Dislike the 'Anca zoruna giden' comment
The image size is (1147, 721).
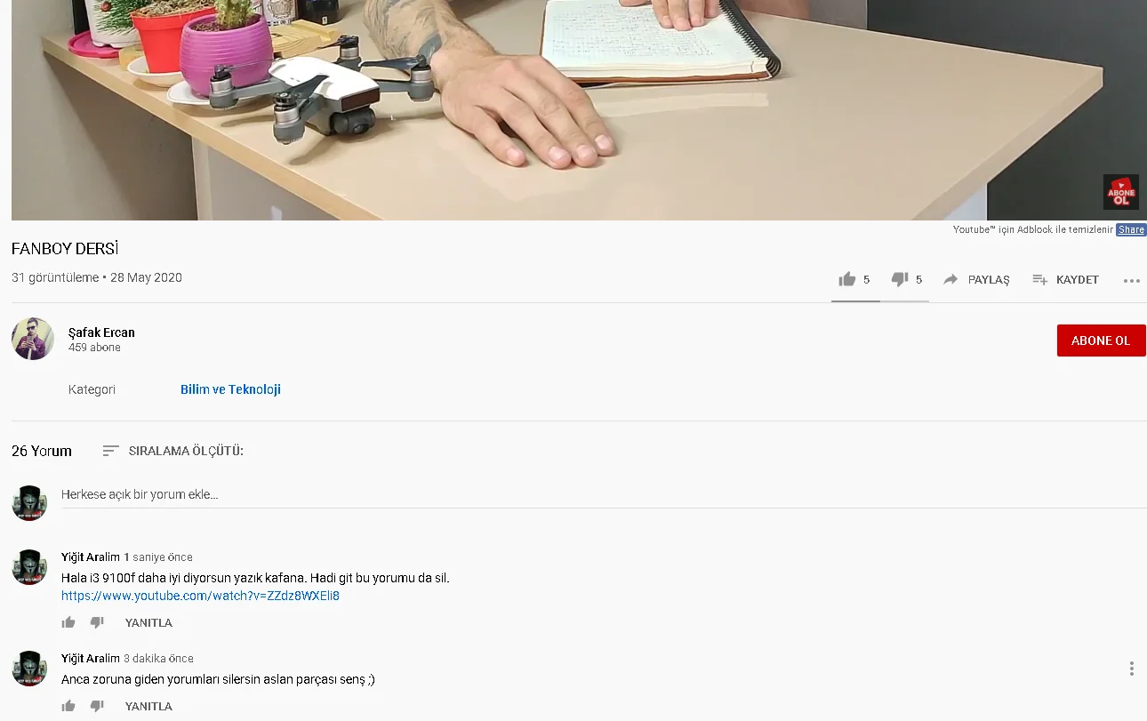coord(97,706)
